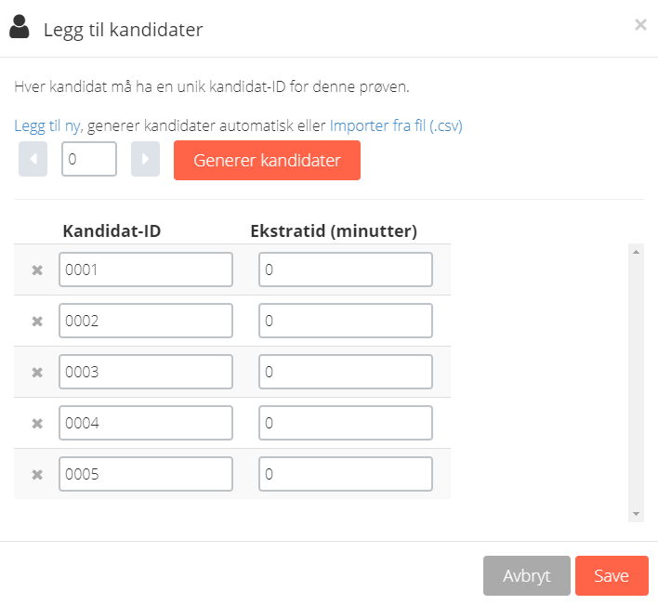Cancel with the Avbryt button
This screenshot has height=605, width=658.
pyautogui.click(x=527, y=575)
